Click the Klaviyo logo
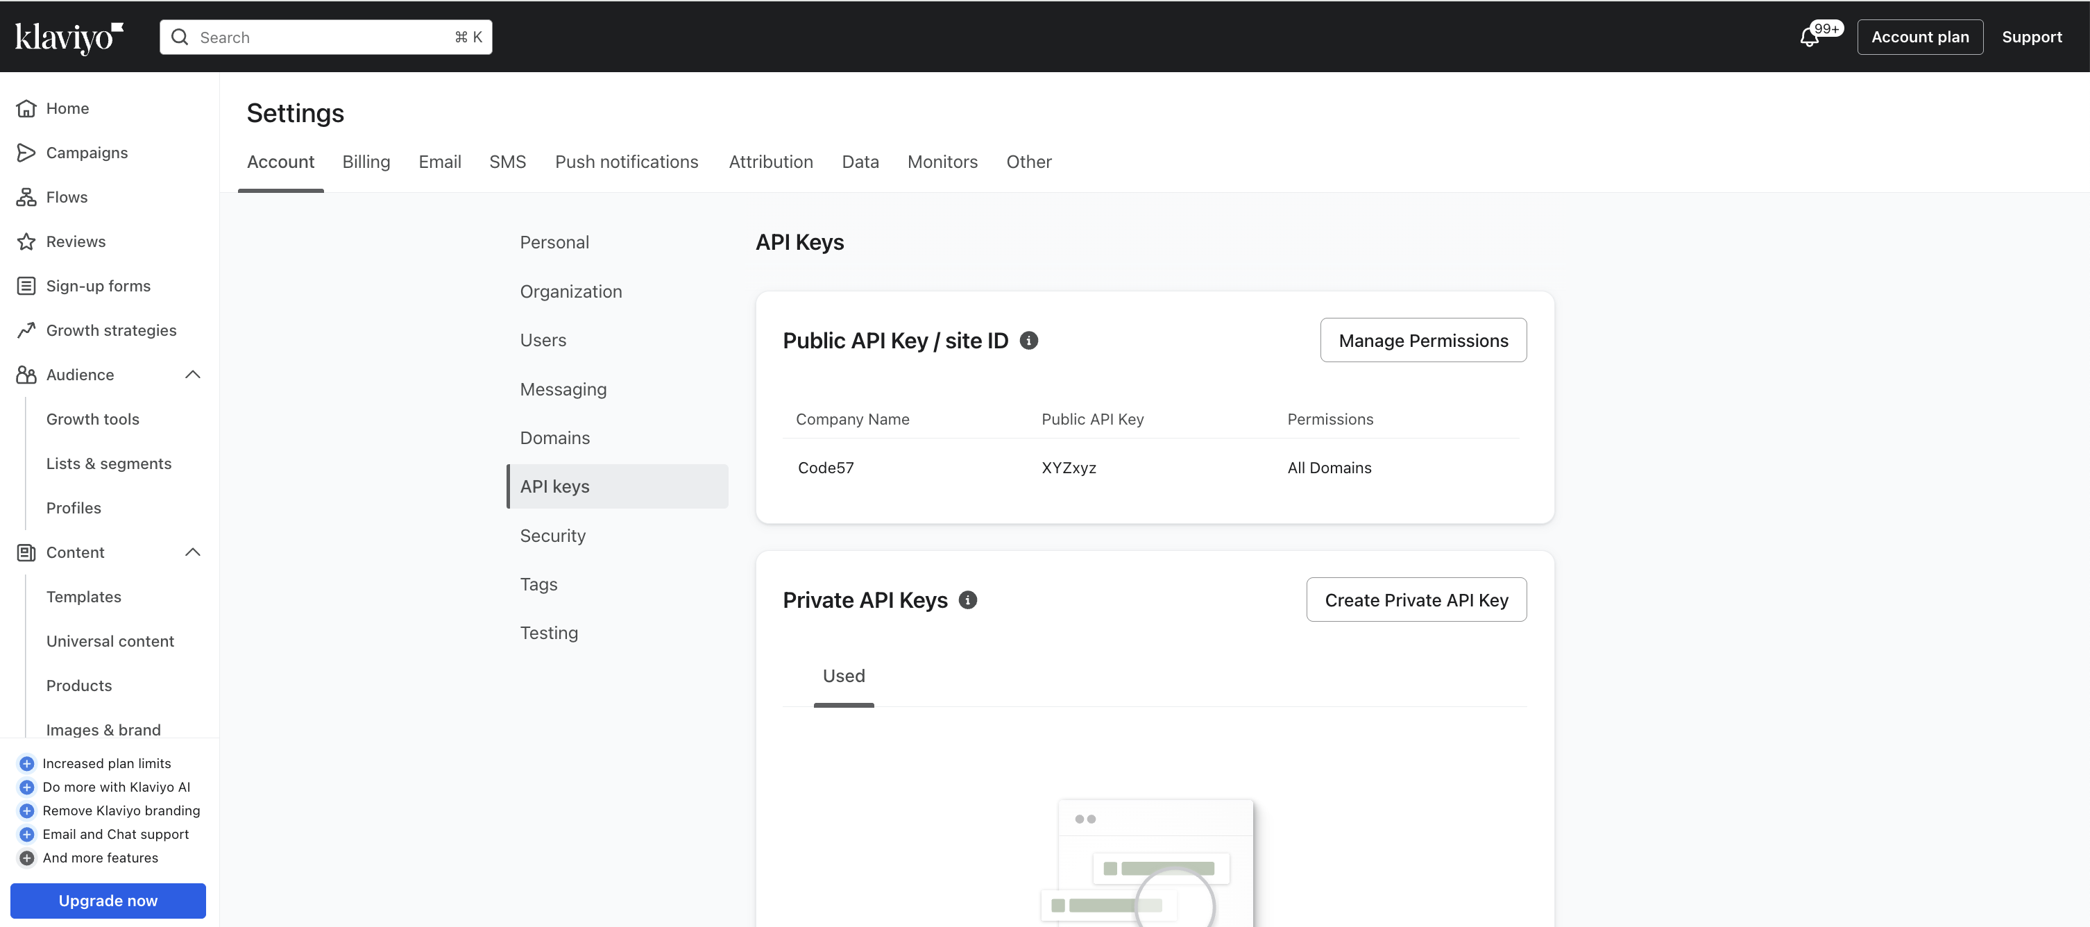2090x927 pixels. pyautogui.click(x=69, y=37)
